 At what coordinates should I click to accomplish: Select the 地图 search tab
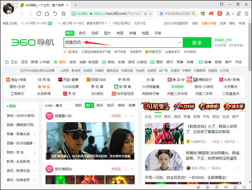click(145, 33)
